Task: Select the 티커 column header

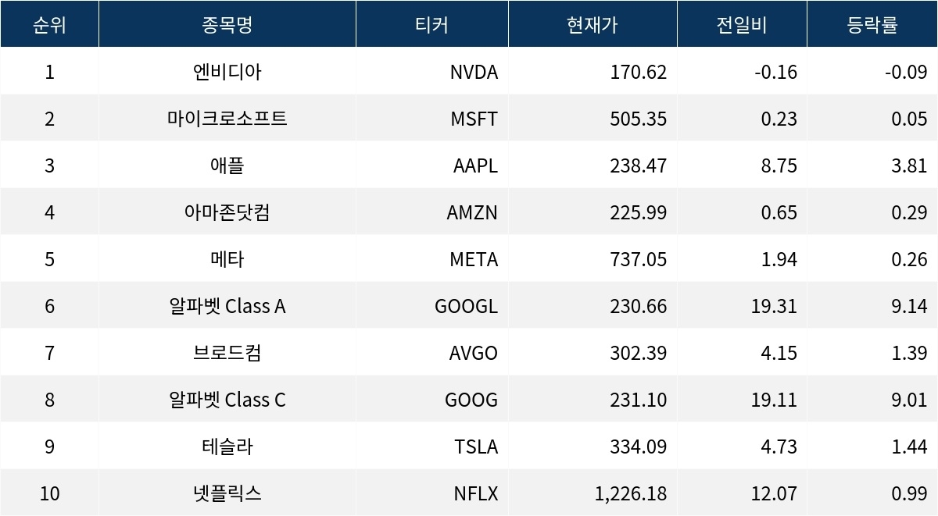Action: (x=431, y=24)
